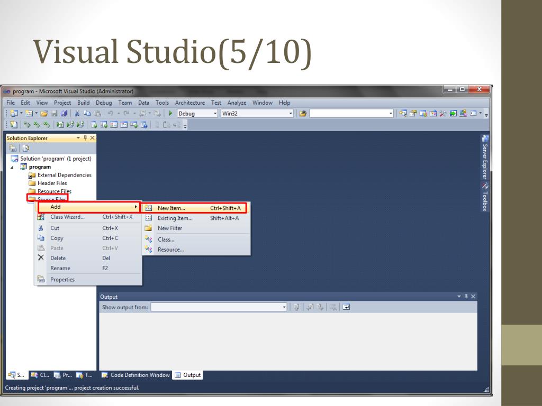Select Class Wizard... in context menu

pyautogui.click(x=88, y=217)
